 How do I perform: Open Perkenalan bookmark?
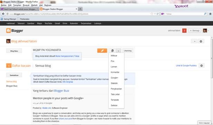23,19
